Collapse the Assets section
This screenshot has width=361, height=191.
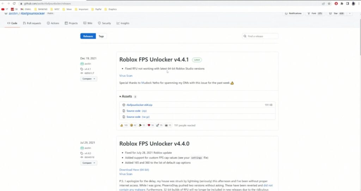tap(126, 96)
